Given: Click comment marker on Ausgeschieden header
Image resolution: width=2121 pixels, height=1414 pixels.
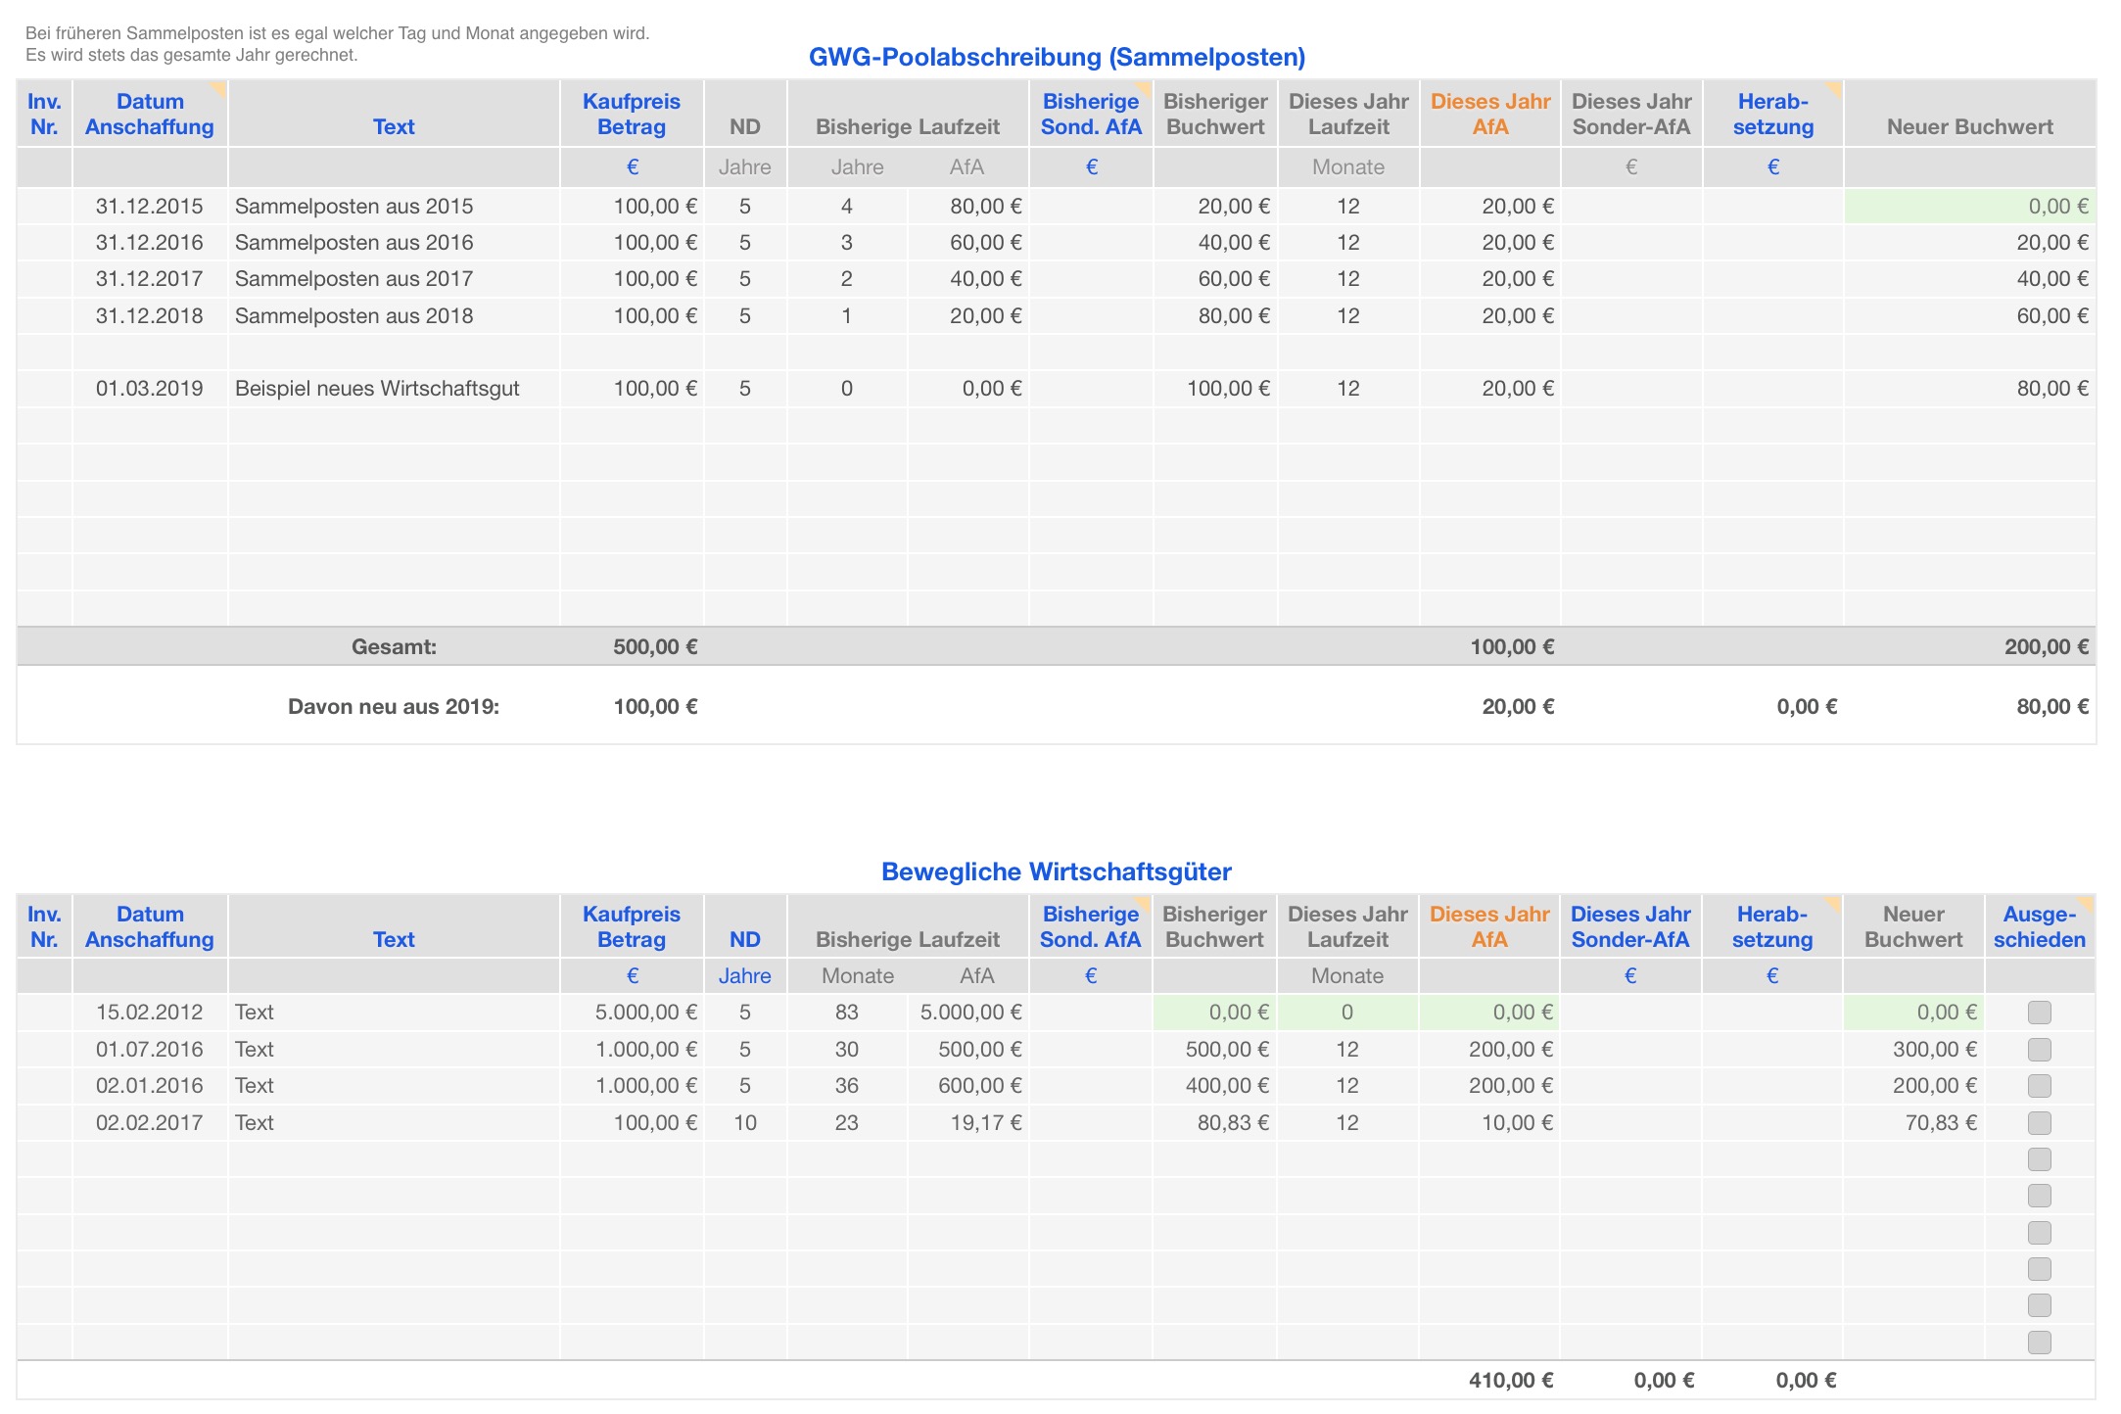Looking at the screenshot, I should pyautogui.click(x=2086, y=902).
